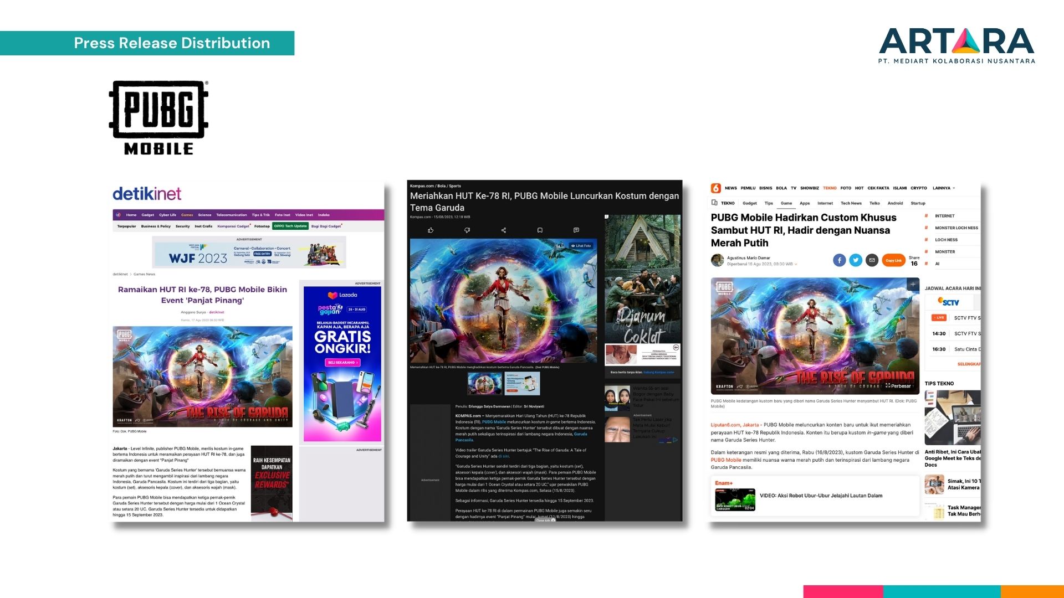Click Enam+ robot ubur-ubur video thumbnail
This screenshot has width=1064, height=598.
coord(735,500)
